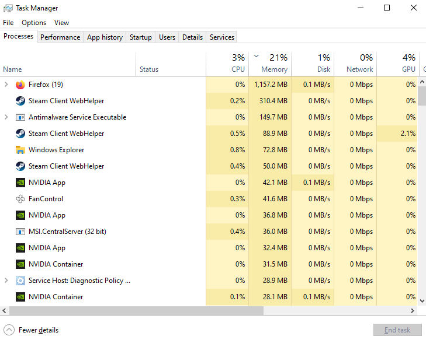The image size is (426, 343).
Task: Click the End task button
Action: [397, 330]
